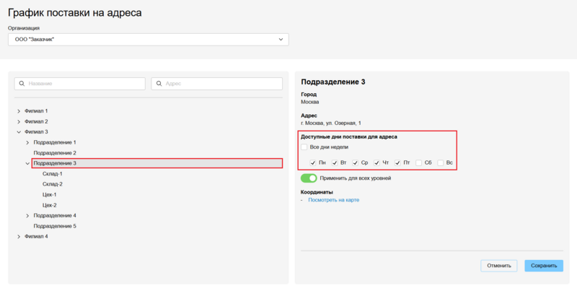The image size is (577, 291).
Task: Expand the Филиал 4 tree node
Action: coord(19,237)
